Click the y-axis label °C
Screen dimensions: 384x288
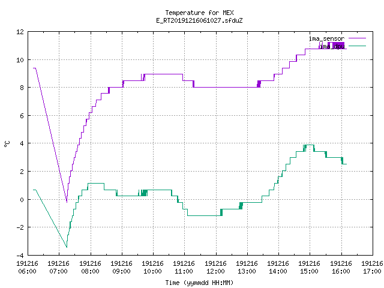pos(7,144)
